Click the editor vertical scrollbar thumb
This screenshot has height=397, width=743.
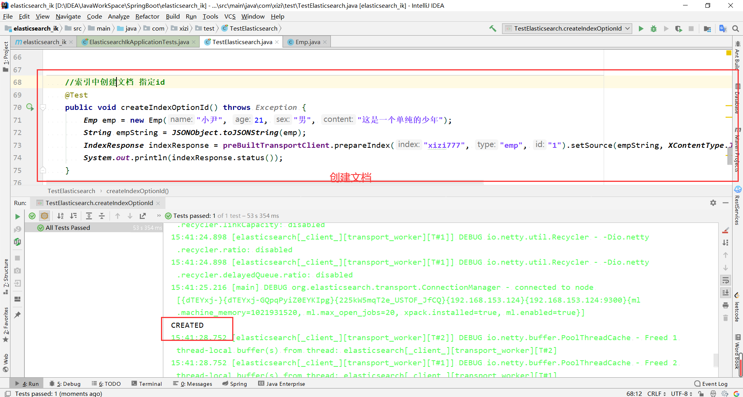pos(729,156)
